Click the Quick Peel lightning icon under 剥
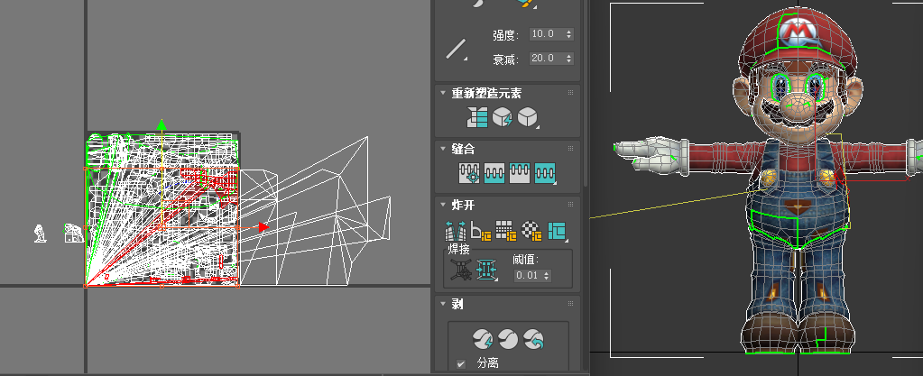This screenshot has width=923, height=376. point(483,339)
